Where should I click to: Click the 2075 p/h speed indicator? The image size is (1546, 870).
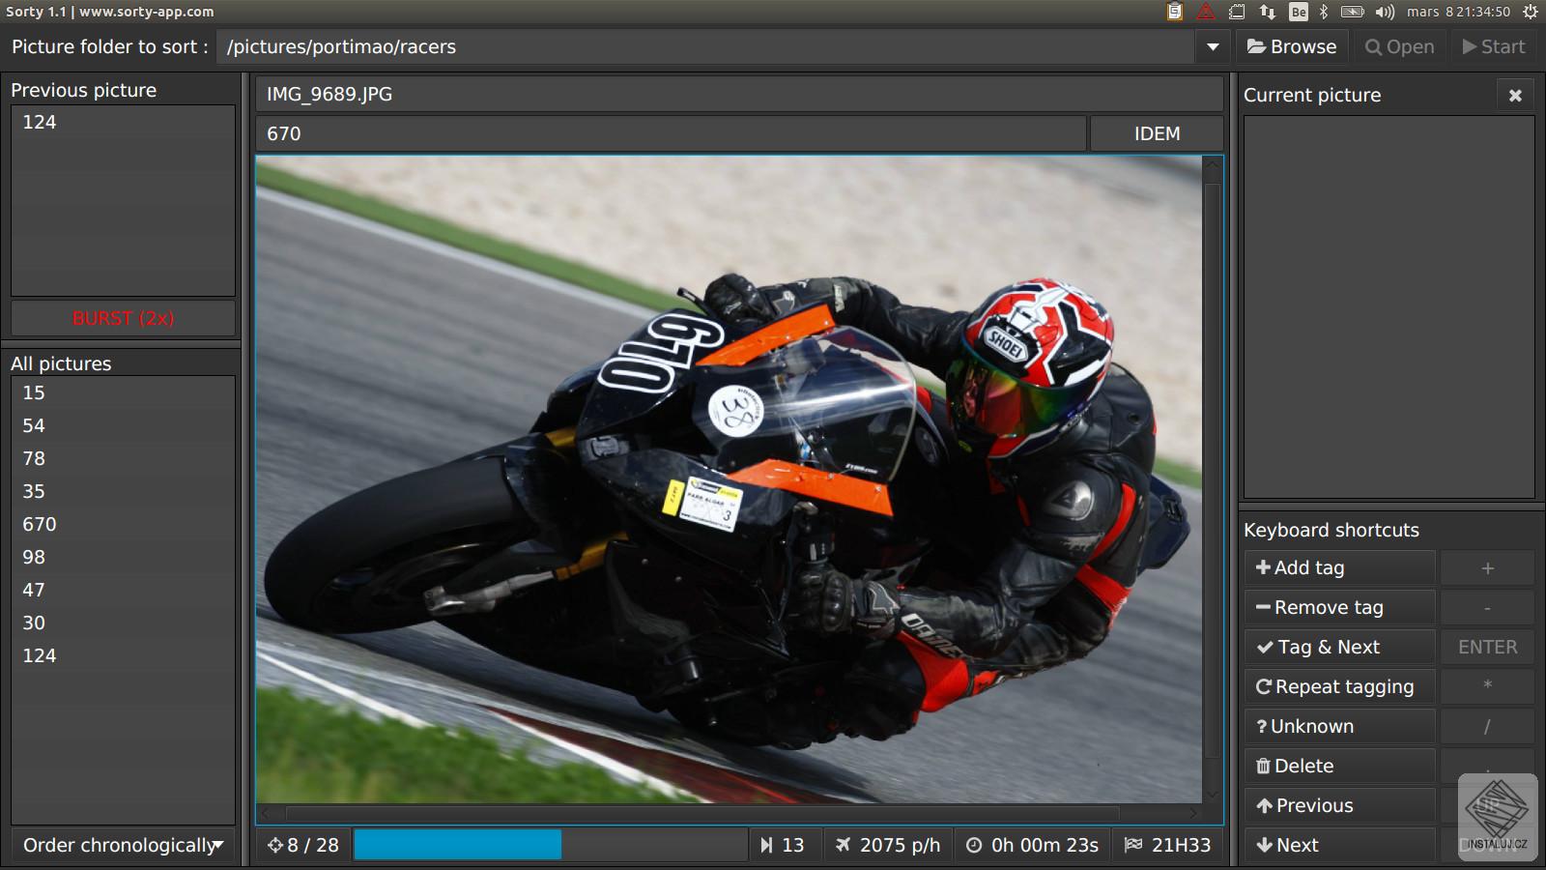pos(888,845)
